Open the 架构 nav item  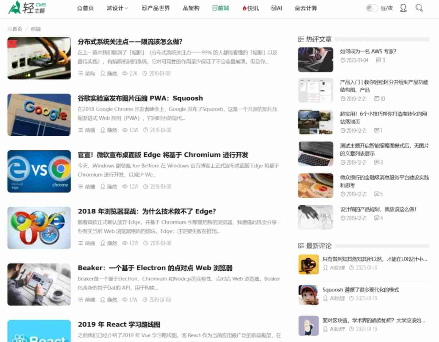[191, 8]
